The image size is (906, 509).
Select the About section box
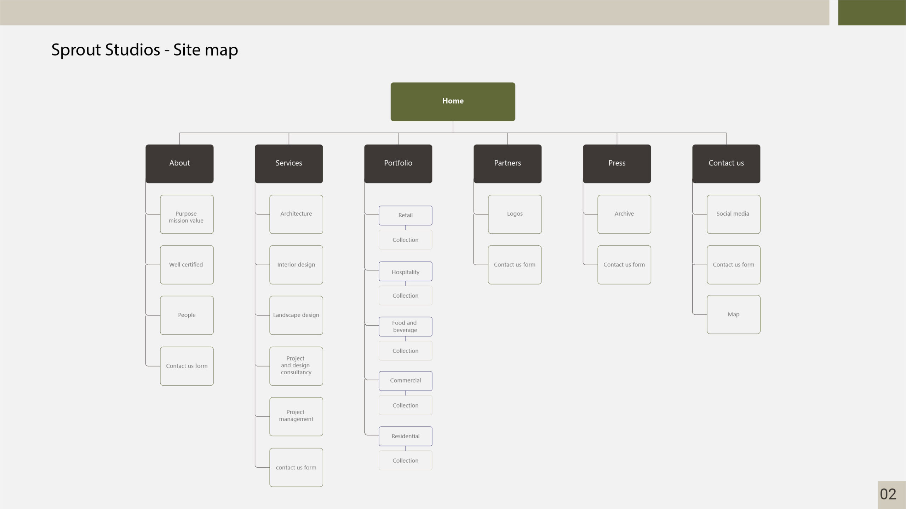[x=179, y=163]
